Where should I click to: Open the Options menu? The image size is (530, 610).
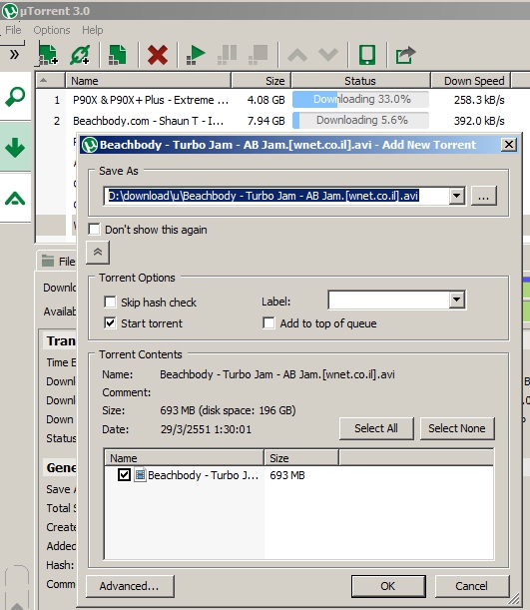[52, 30]
